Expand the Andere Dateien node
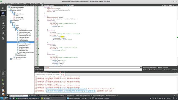The height and width of the screenshot is (100, 178). pos(9,59)
